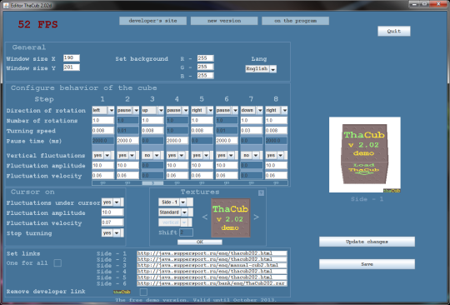Viewport: 450px width, 305px height.
Task: Enable the One for all checkbox
Action: click(57, 262)
